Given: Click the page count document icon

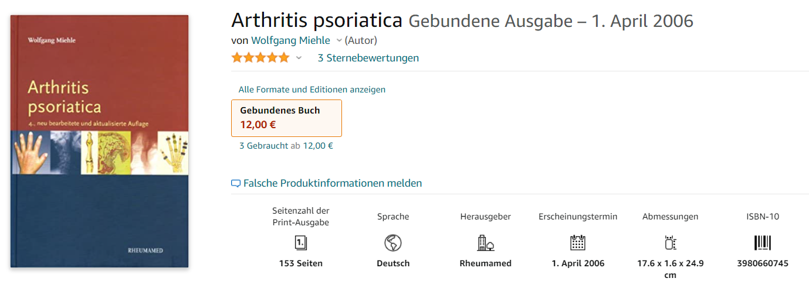Looking at the screenshot, I should click(x=300, y=243).
